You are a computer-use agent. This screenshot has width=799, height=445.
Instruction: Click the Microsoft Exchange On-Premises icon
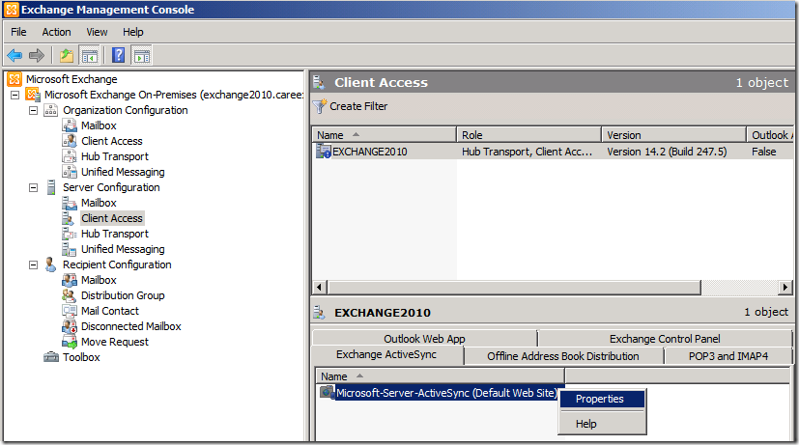point(33,95)
